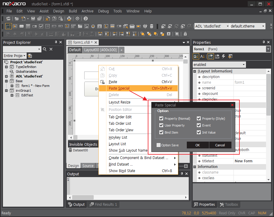Click Cancel in Paste Special dialog
The width and height of the screenshot is (274, 217).
(220, 145)
